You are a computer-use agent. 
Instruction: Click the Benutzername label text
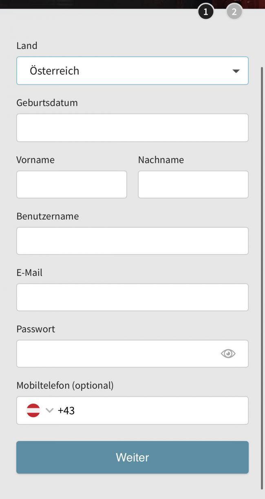coord(48,216)
